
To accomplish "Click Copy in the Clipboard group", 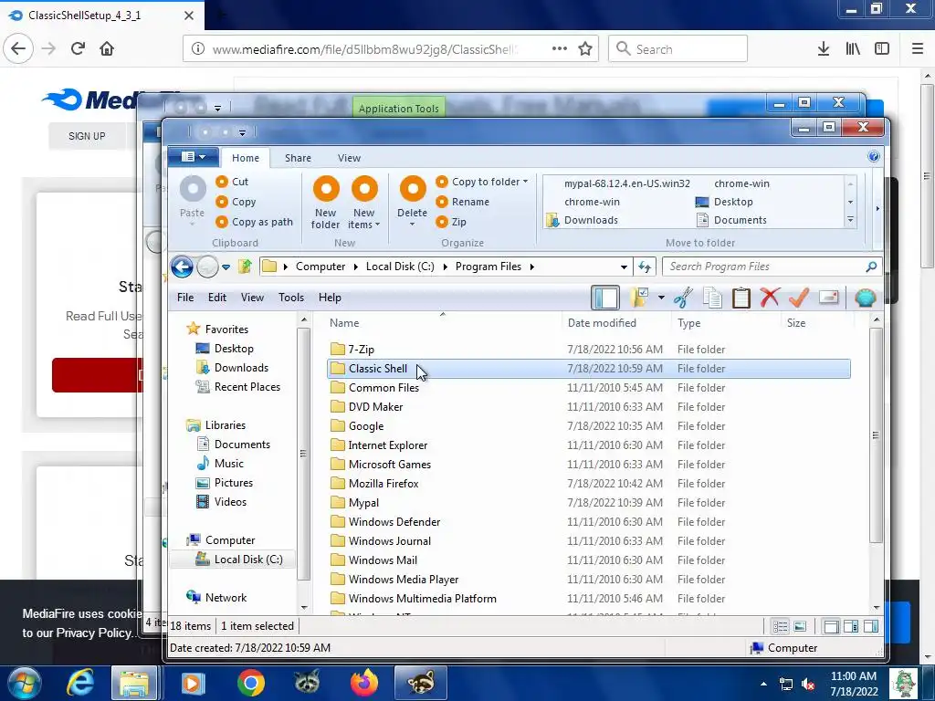I will (x=236, y=202).
